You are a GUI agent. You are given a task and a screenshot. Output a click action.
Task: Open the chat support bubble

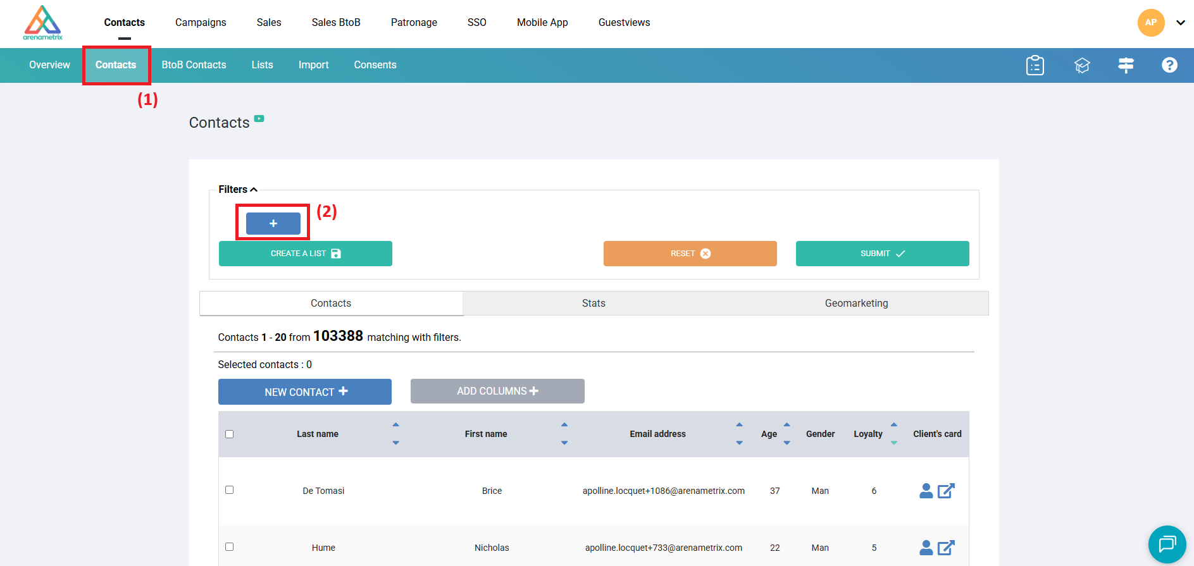pyautogui.click(x=1167, y=544)
